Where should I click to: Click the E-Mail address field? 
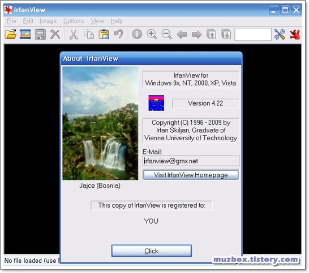[191, 161]
